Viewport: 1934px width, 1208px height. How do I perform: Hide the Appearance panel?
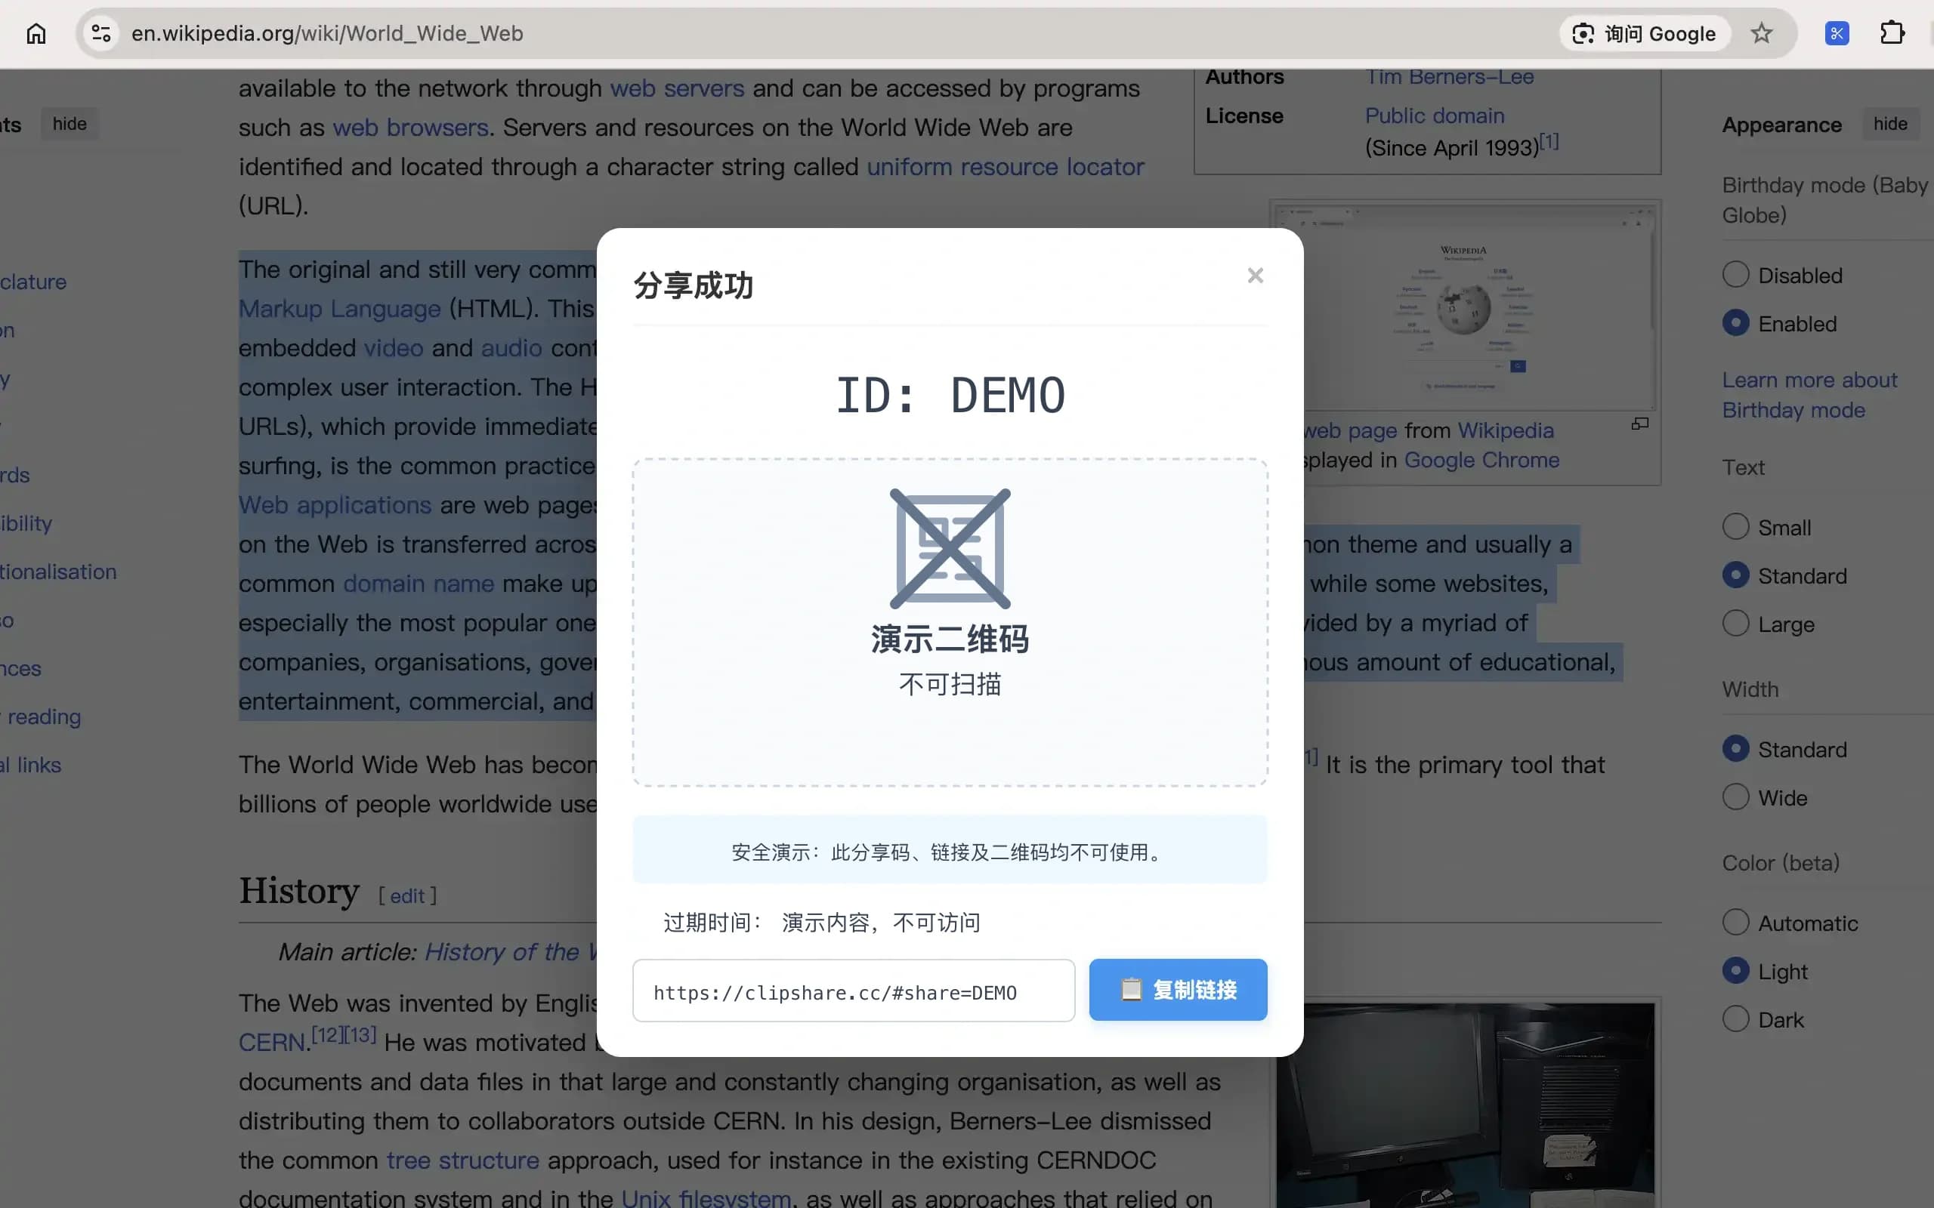1890,124
